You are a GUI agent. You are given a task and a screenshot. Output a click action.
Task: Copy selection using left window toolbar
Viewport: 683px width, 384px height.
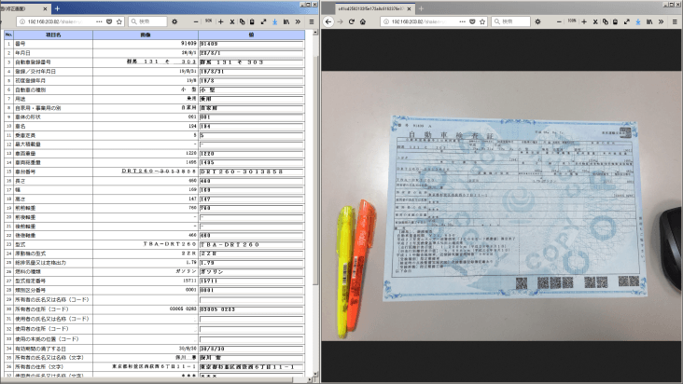(243, 21)
